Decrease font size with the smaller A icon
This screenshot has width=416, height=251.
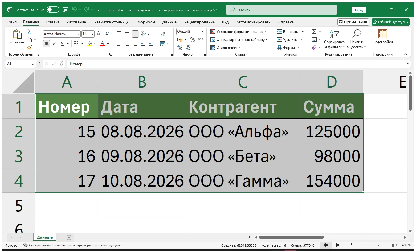click(x=107, y=34)
